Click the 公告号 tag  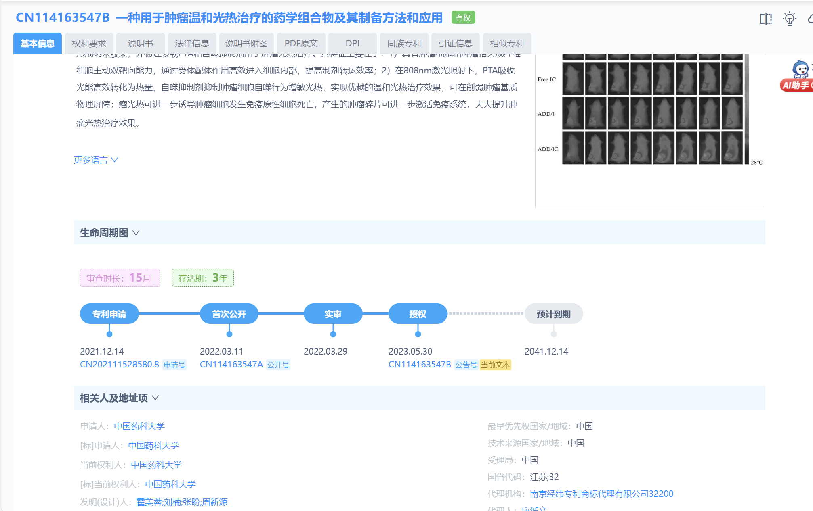[466, 365]
